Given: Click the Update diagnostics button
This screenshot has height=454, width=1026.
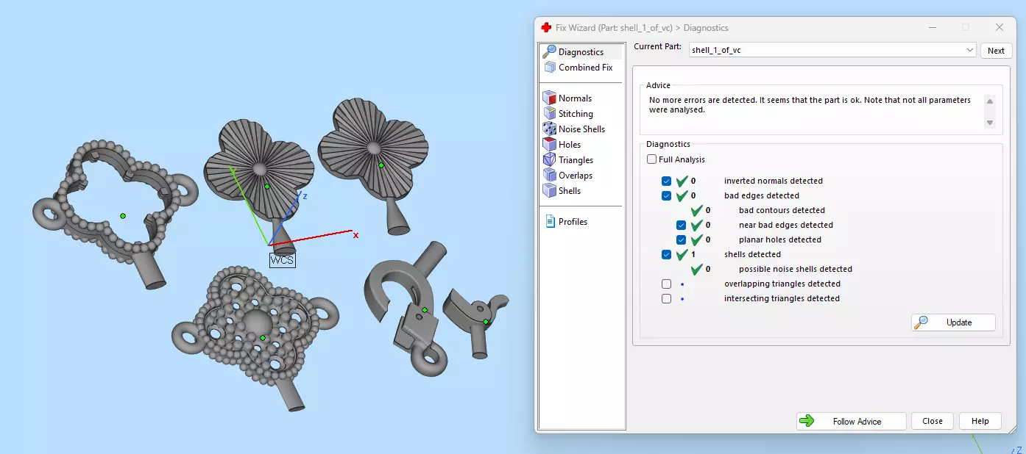Looking at the screenshot, I should click(x=953, y=323).
